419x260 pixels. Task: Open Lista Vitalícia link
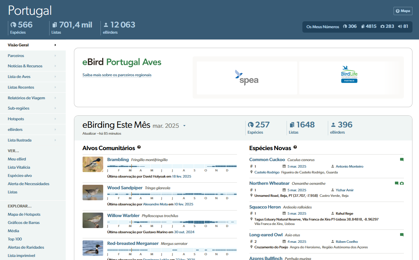(x=19, y=167)
